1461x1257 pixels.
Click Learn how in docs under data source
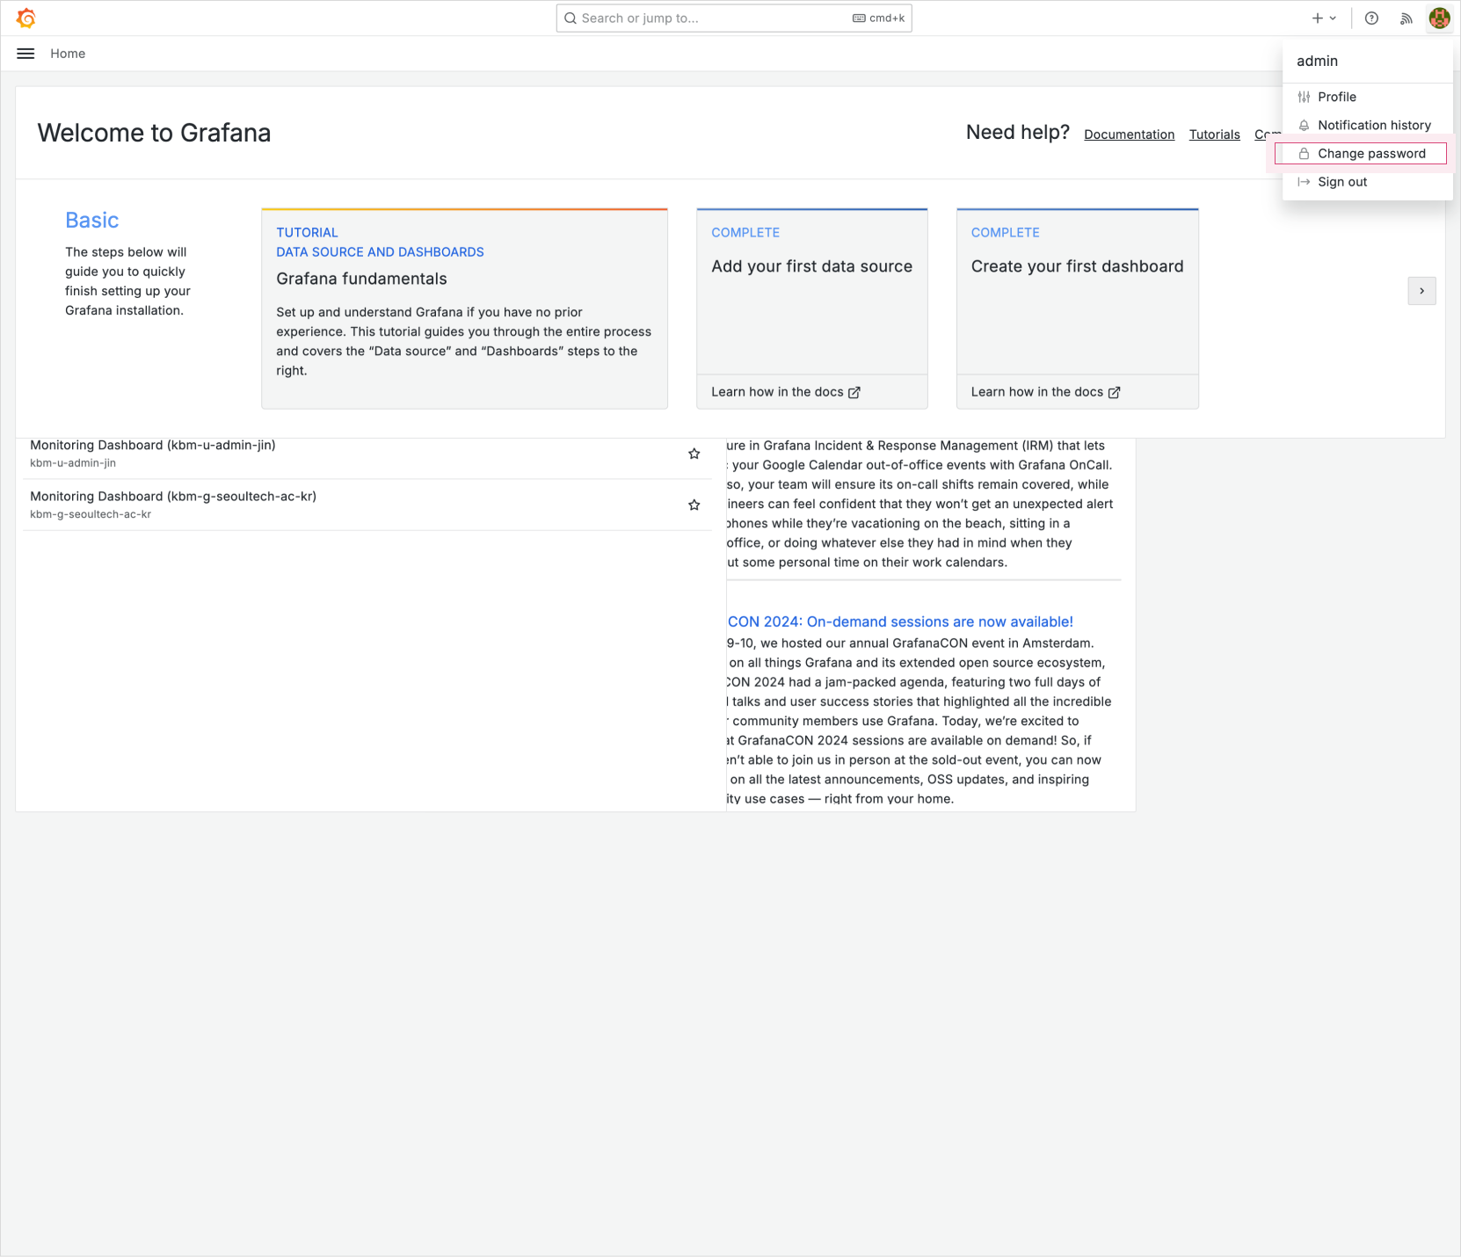coord(786,392)
